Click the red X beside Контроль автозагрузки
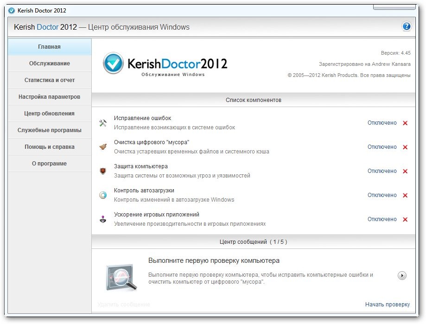This screenshot has height=324, width=426. [x=405, y=195]
